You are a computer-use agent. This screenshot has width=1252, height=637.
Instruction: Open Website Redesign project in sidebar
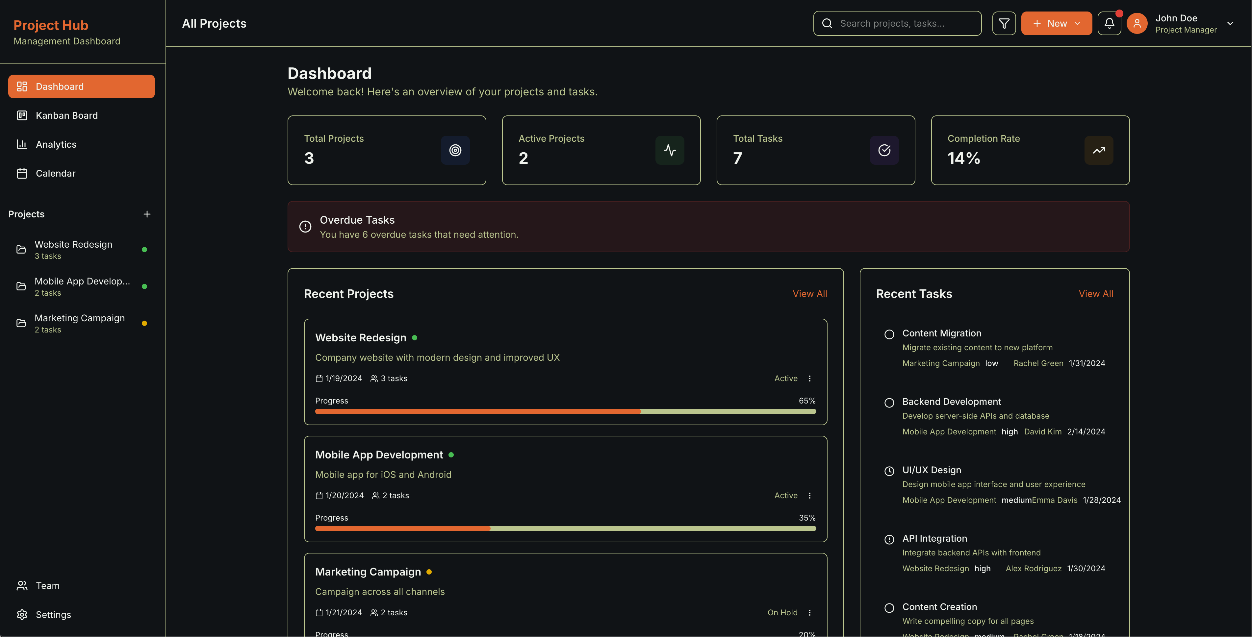(x=82, y=249)
